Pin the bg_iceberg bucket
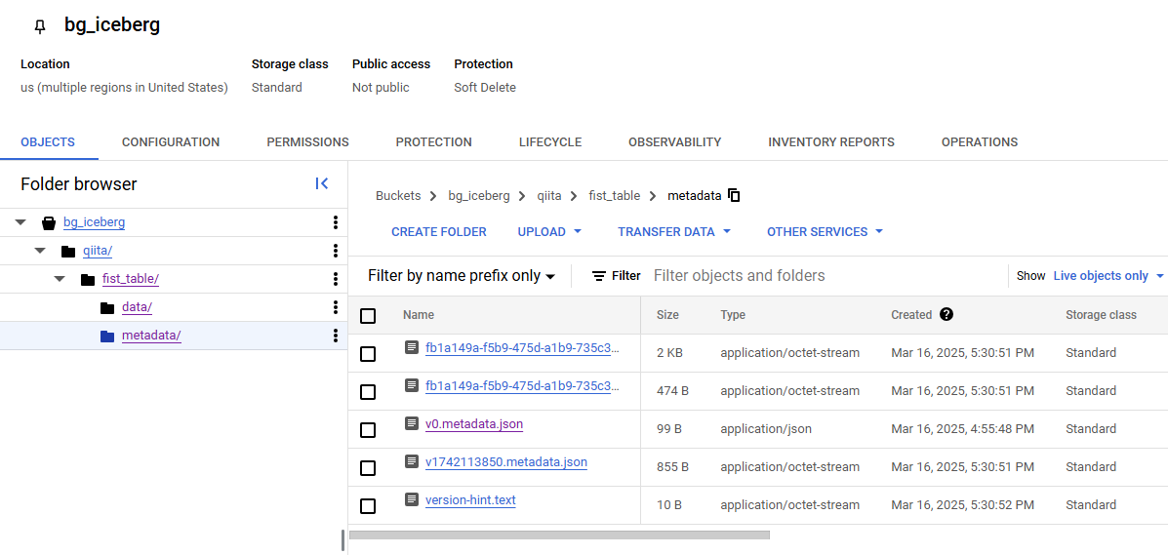This screenshot has height=555, width=1168. pos(40,26)
